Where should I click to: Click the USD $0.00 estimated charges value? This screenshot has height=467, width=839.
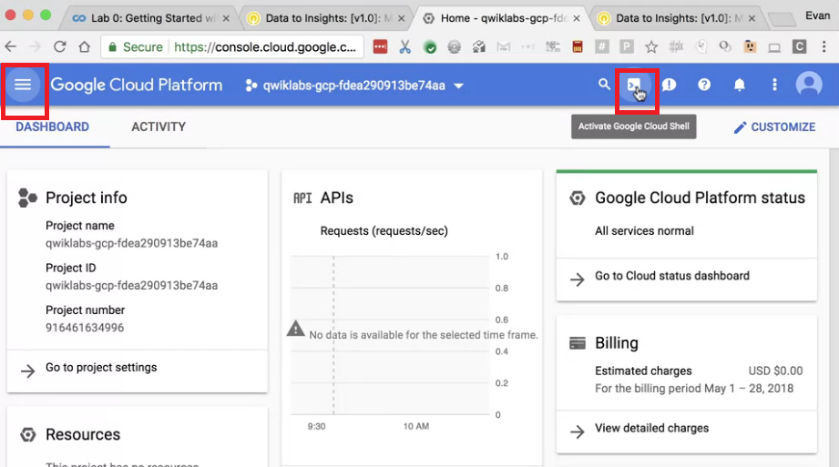[x=775, y=371]
